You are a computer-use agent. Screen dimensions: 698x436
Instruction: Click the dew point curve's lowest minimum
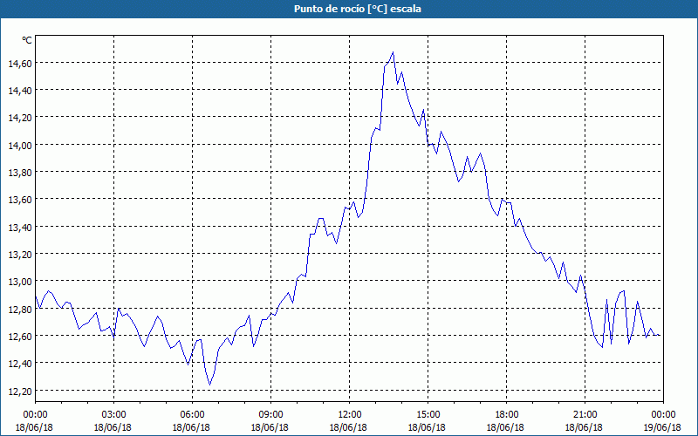pyautogui.click(x=209, y=385)
